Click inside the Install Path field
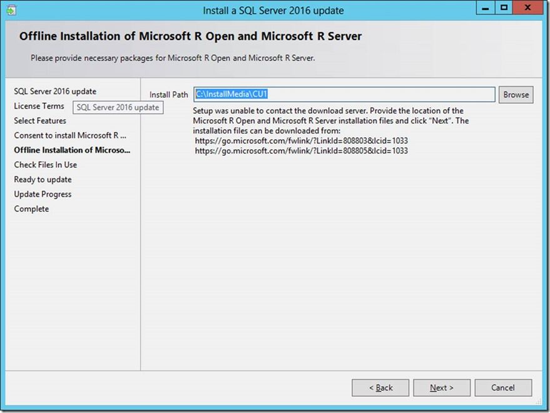The height and width of the screenshot is (413, 550). (x=344, y=94)
